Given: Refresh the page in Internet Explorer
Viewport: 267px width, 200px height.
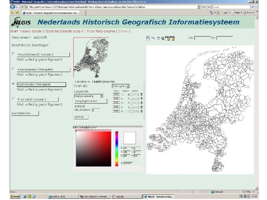Looking at the screenshot, I should coord(204,7).
